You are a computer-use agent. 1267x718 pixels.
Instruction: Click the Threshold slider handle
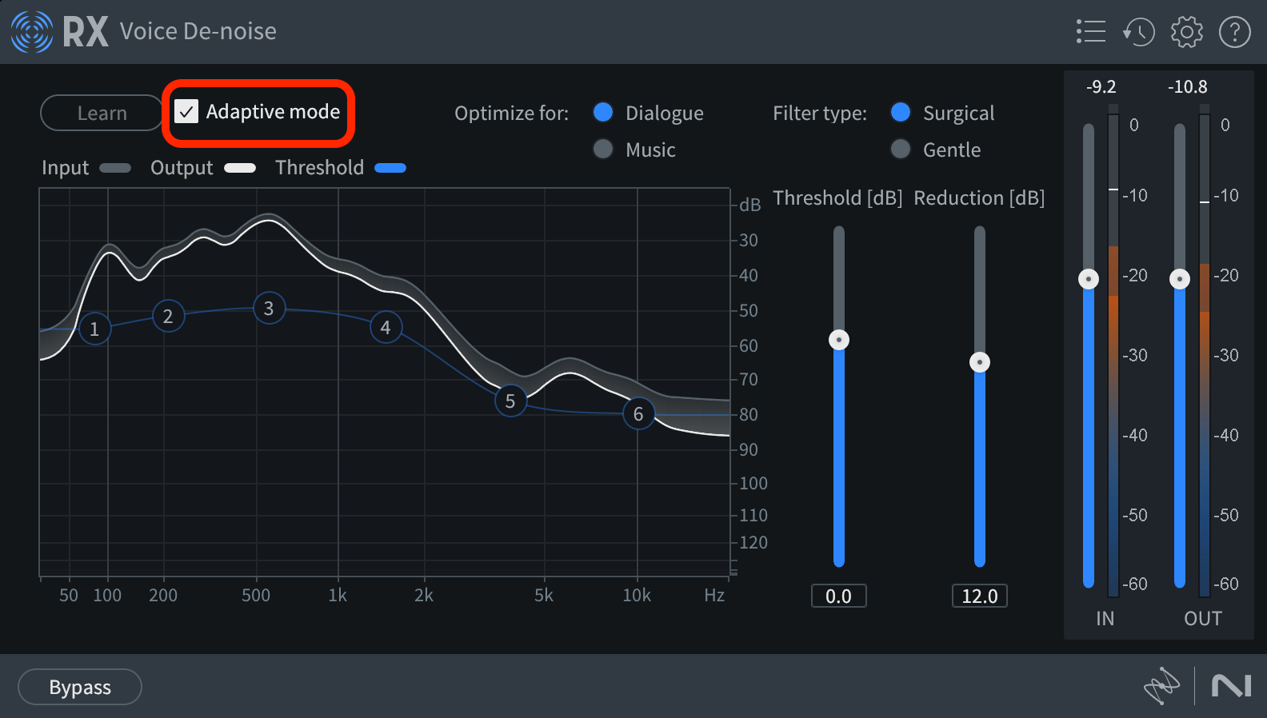pos(839,340)
